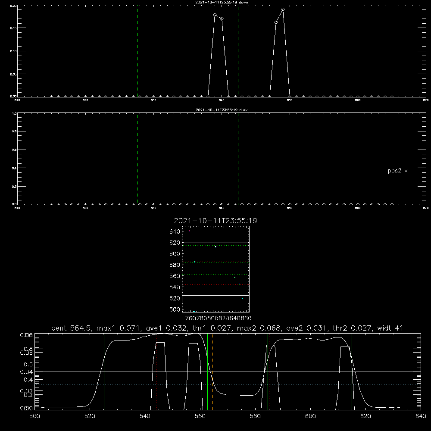Click the "540" label on image panel y-axis
431x431 pixels.
tap(175, 287)
